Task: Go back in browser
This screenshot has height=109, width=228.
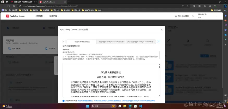Action: (3, 6)
